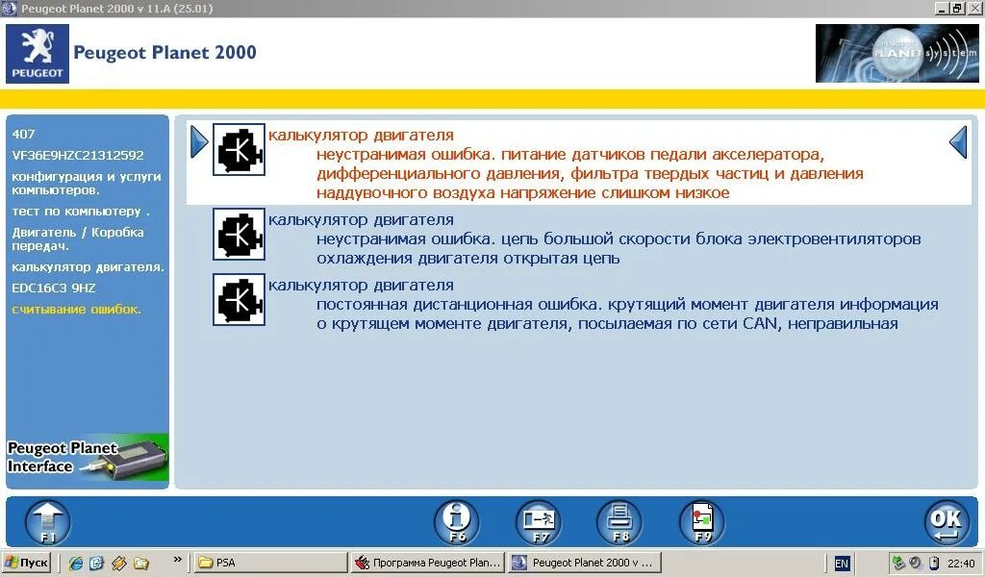Open the F6 information button

coord(457,522)
